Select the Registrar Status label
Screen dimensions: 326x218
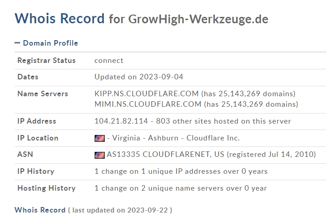tap(46, 60)
